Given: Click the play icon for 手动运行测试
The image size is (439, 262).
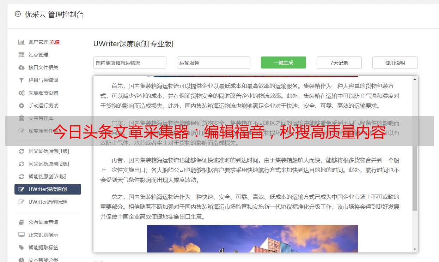Looking at the screenshot, I should [22, 106].
